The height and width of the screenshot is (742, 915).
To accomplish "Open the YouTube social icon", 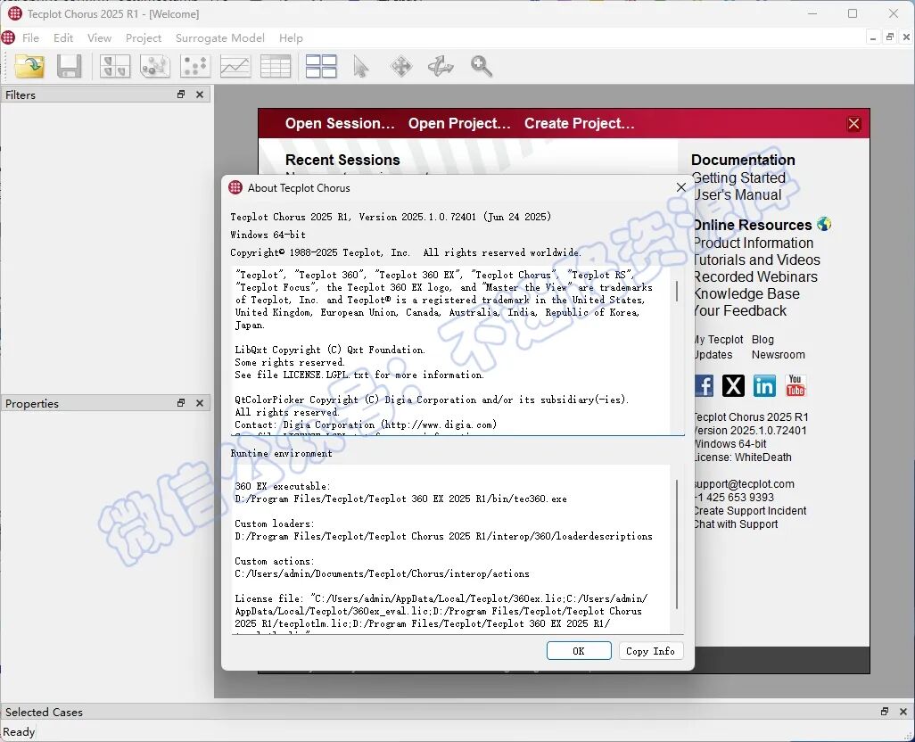I will pyautogui.click(x=795, y=385).
